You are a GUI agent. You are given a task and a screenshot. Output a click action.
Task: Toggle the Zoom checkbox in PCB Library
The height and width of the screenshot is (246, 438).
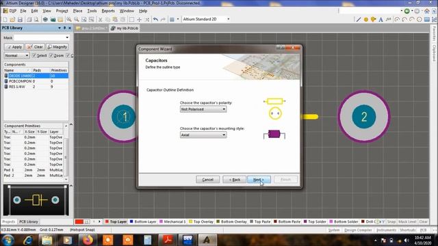51,55
